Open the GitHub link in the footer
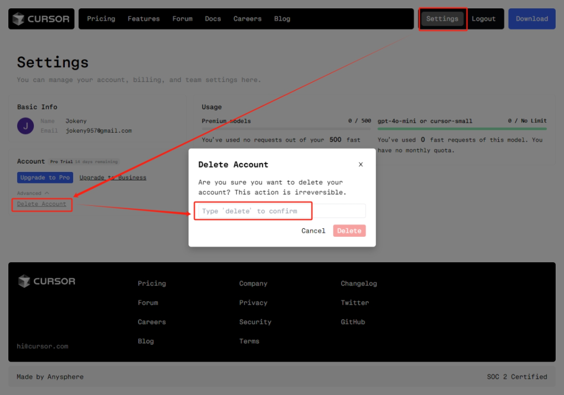 click(352, 322)
